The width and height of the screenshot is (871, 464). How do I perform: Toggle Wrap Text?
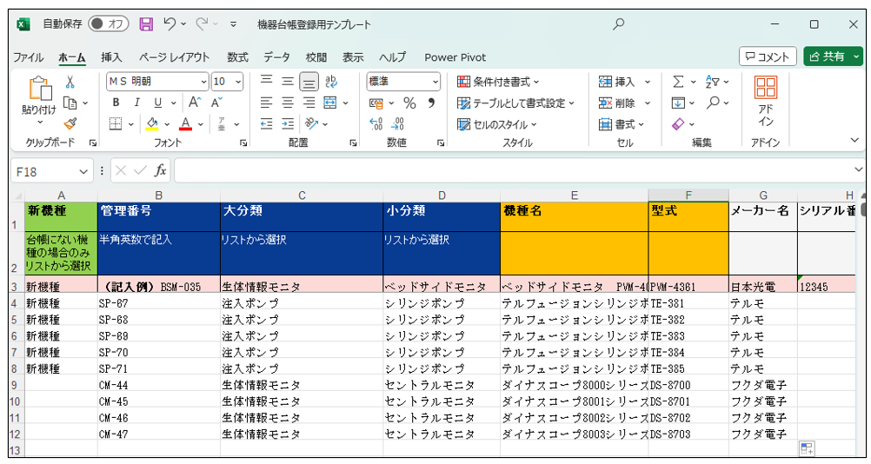pos(331,82)
